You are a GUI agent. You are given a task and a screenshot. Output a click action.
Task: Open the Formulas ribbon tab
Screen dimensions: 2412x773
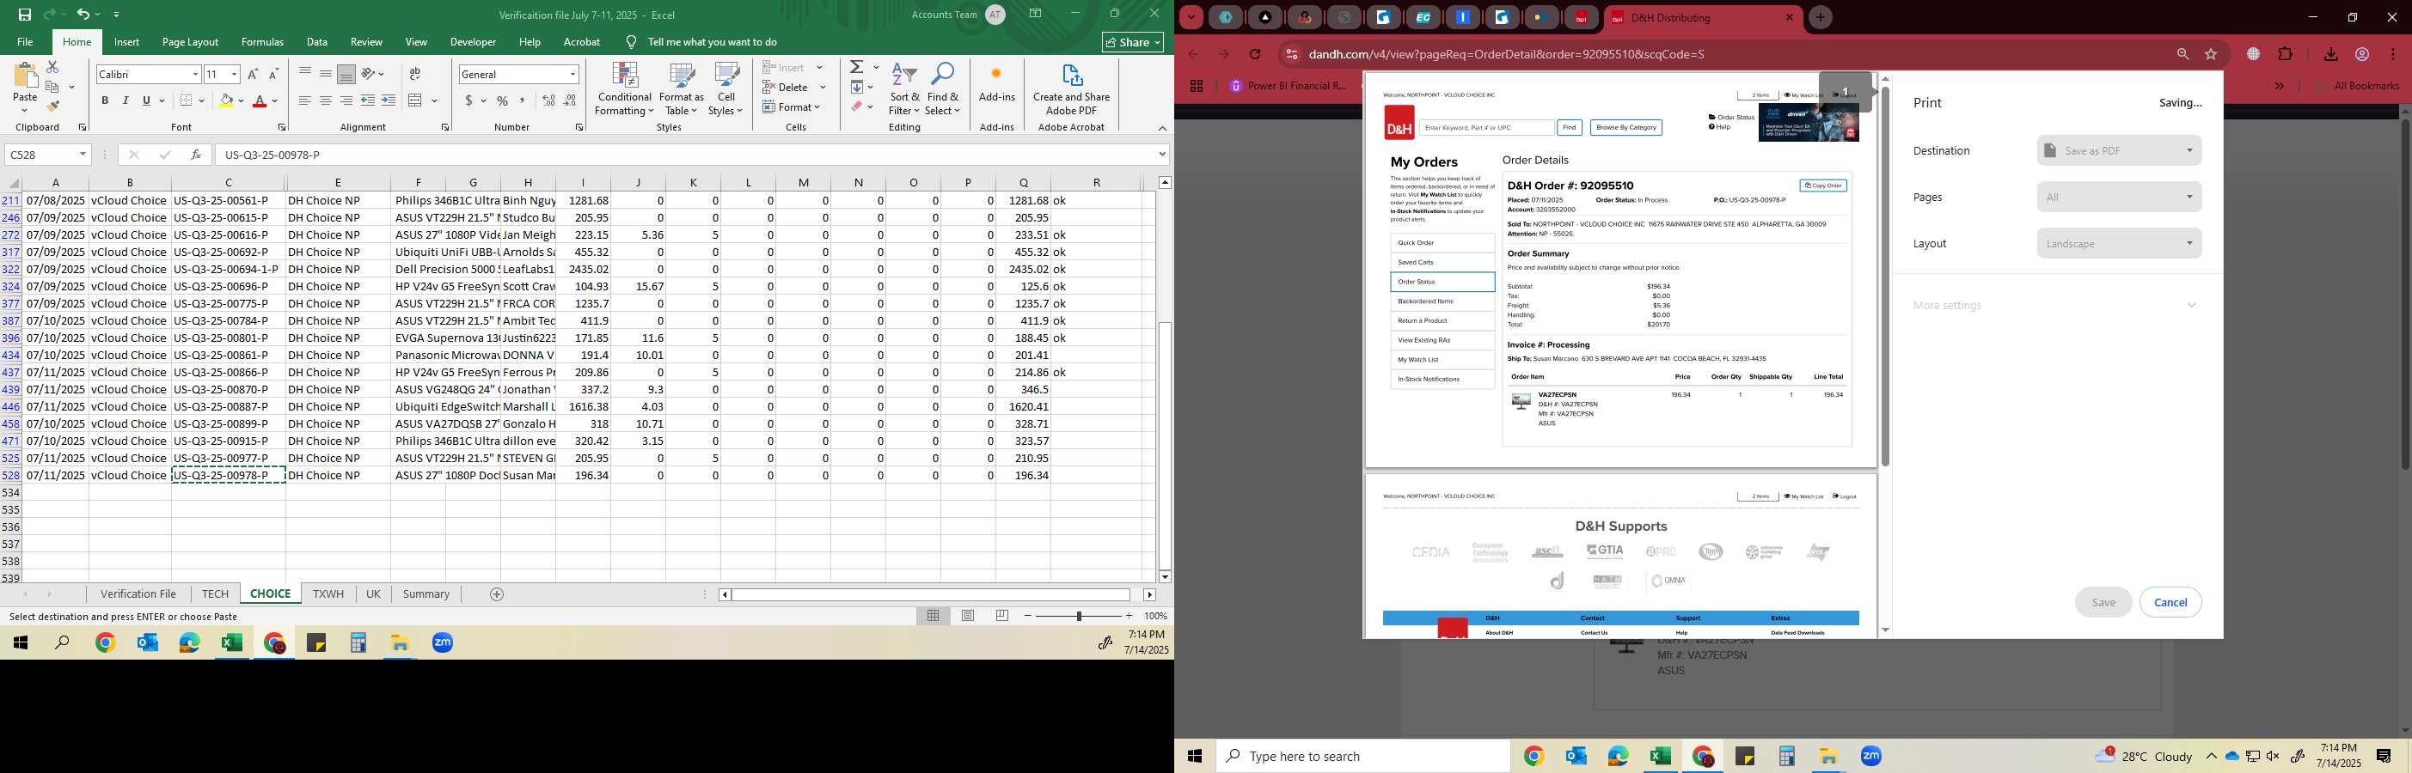click(262, 42)
